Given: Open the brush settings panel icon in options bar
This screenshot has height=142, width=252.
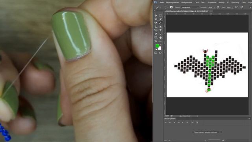Looking at the screenshot, I should click(171, 7).
